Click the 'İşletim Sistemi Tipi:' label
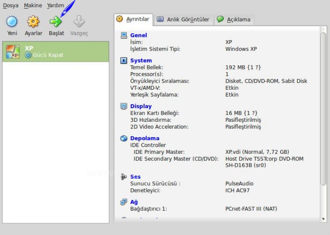This screenshot has height=235, width=330. [155, 49]
